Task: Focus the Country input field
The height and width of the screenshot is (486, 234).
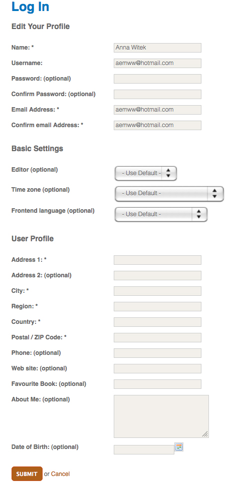Action: click(x=157, y=322)
